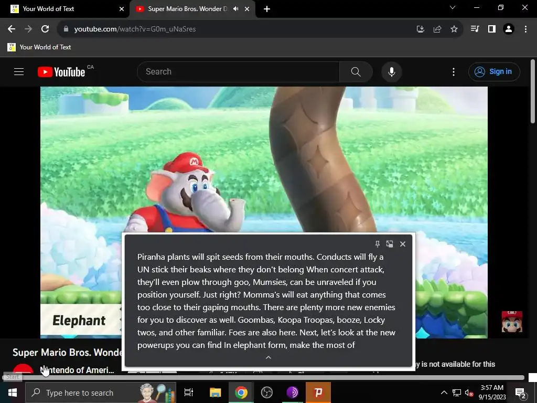Click the Mario face channel watermark
This screenshot has height=403, width=537.
tap(512, 322)
